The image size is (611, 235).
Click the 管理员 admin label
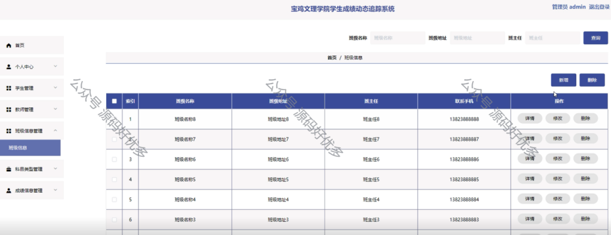pyautogui.click(x=569, y=7)
